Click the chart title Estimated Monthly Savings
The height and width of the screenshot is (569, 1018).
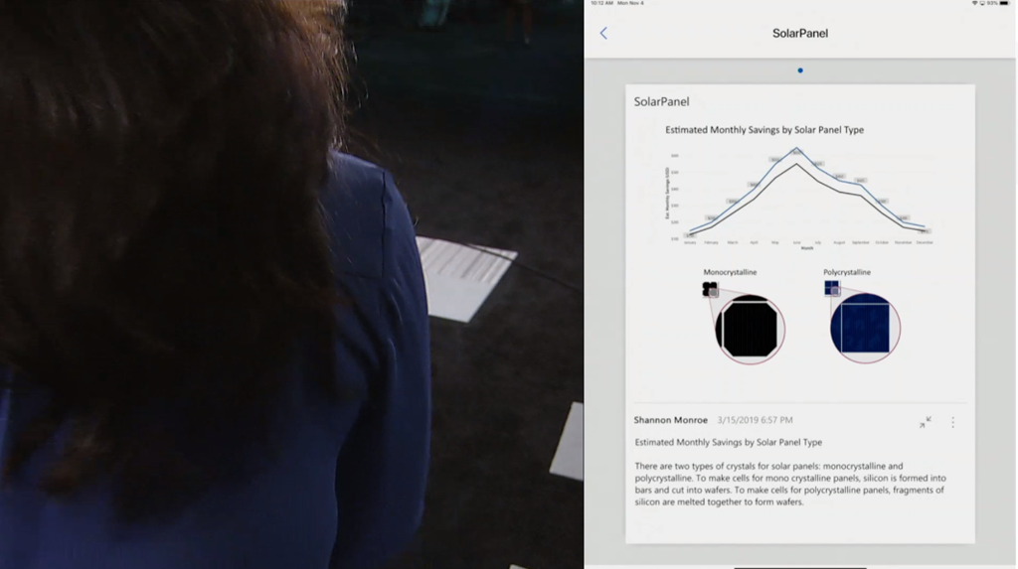764,130
